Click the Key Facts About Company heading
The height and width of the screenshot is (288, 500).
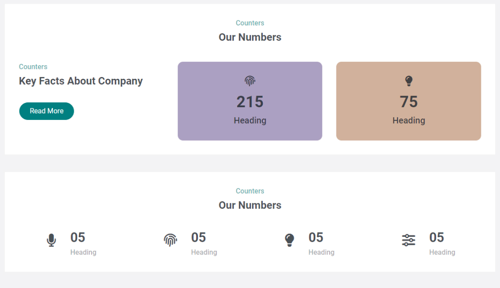pos(81,81)
